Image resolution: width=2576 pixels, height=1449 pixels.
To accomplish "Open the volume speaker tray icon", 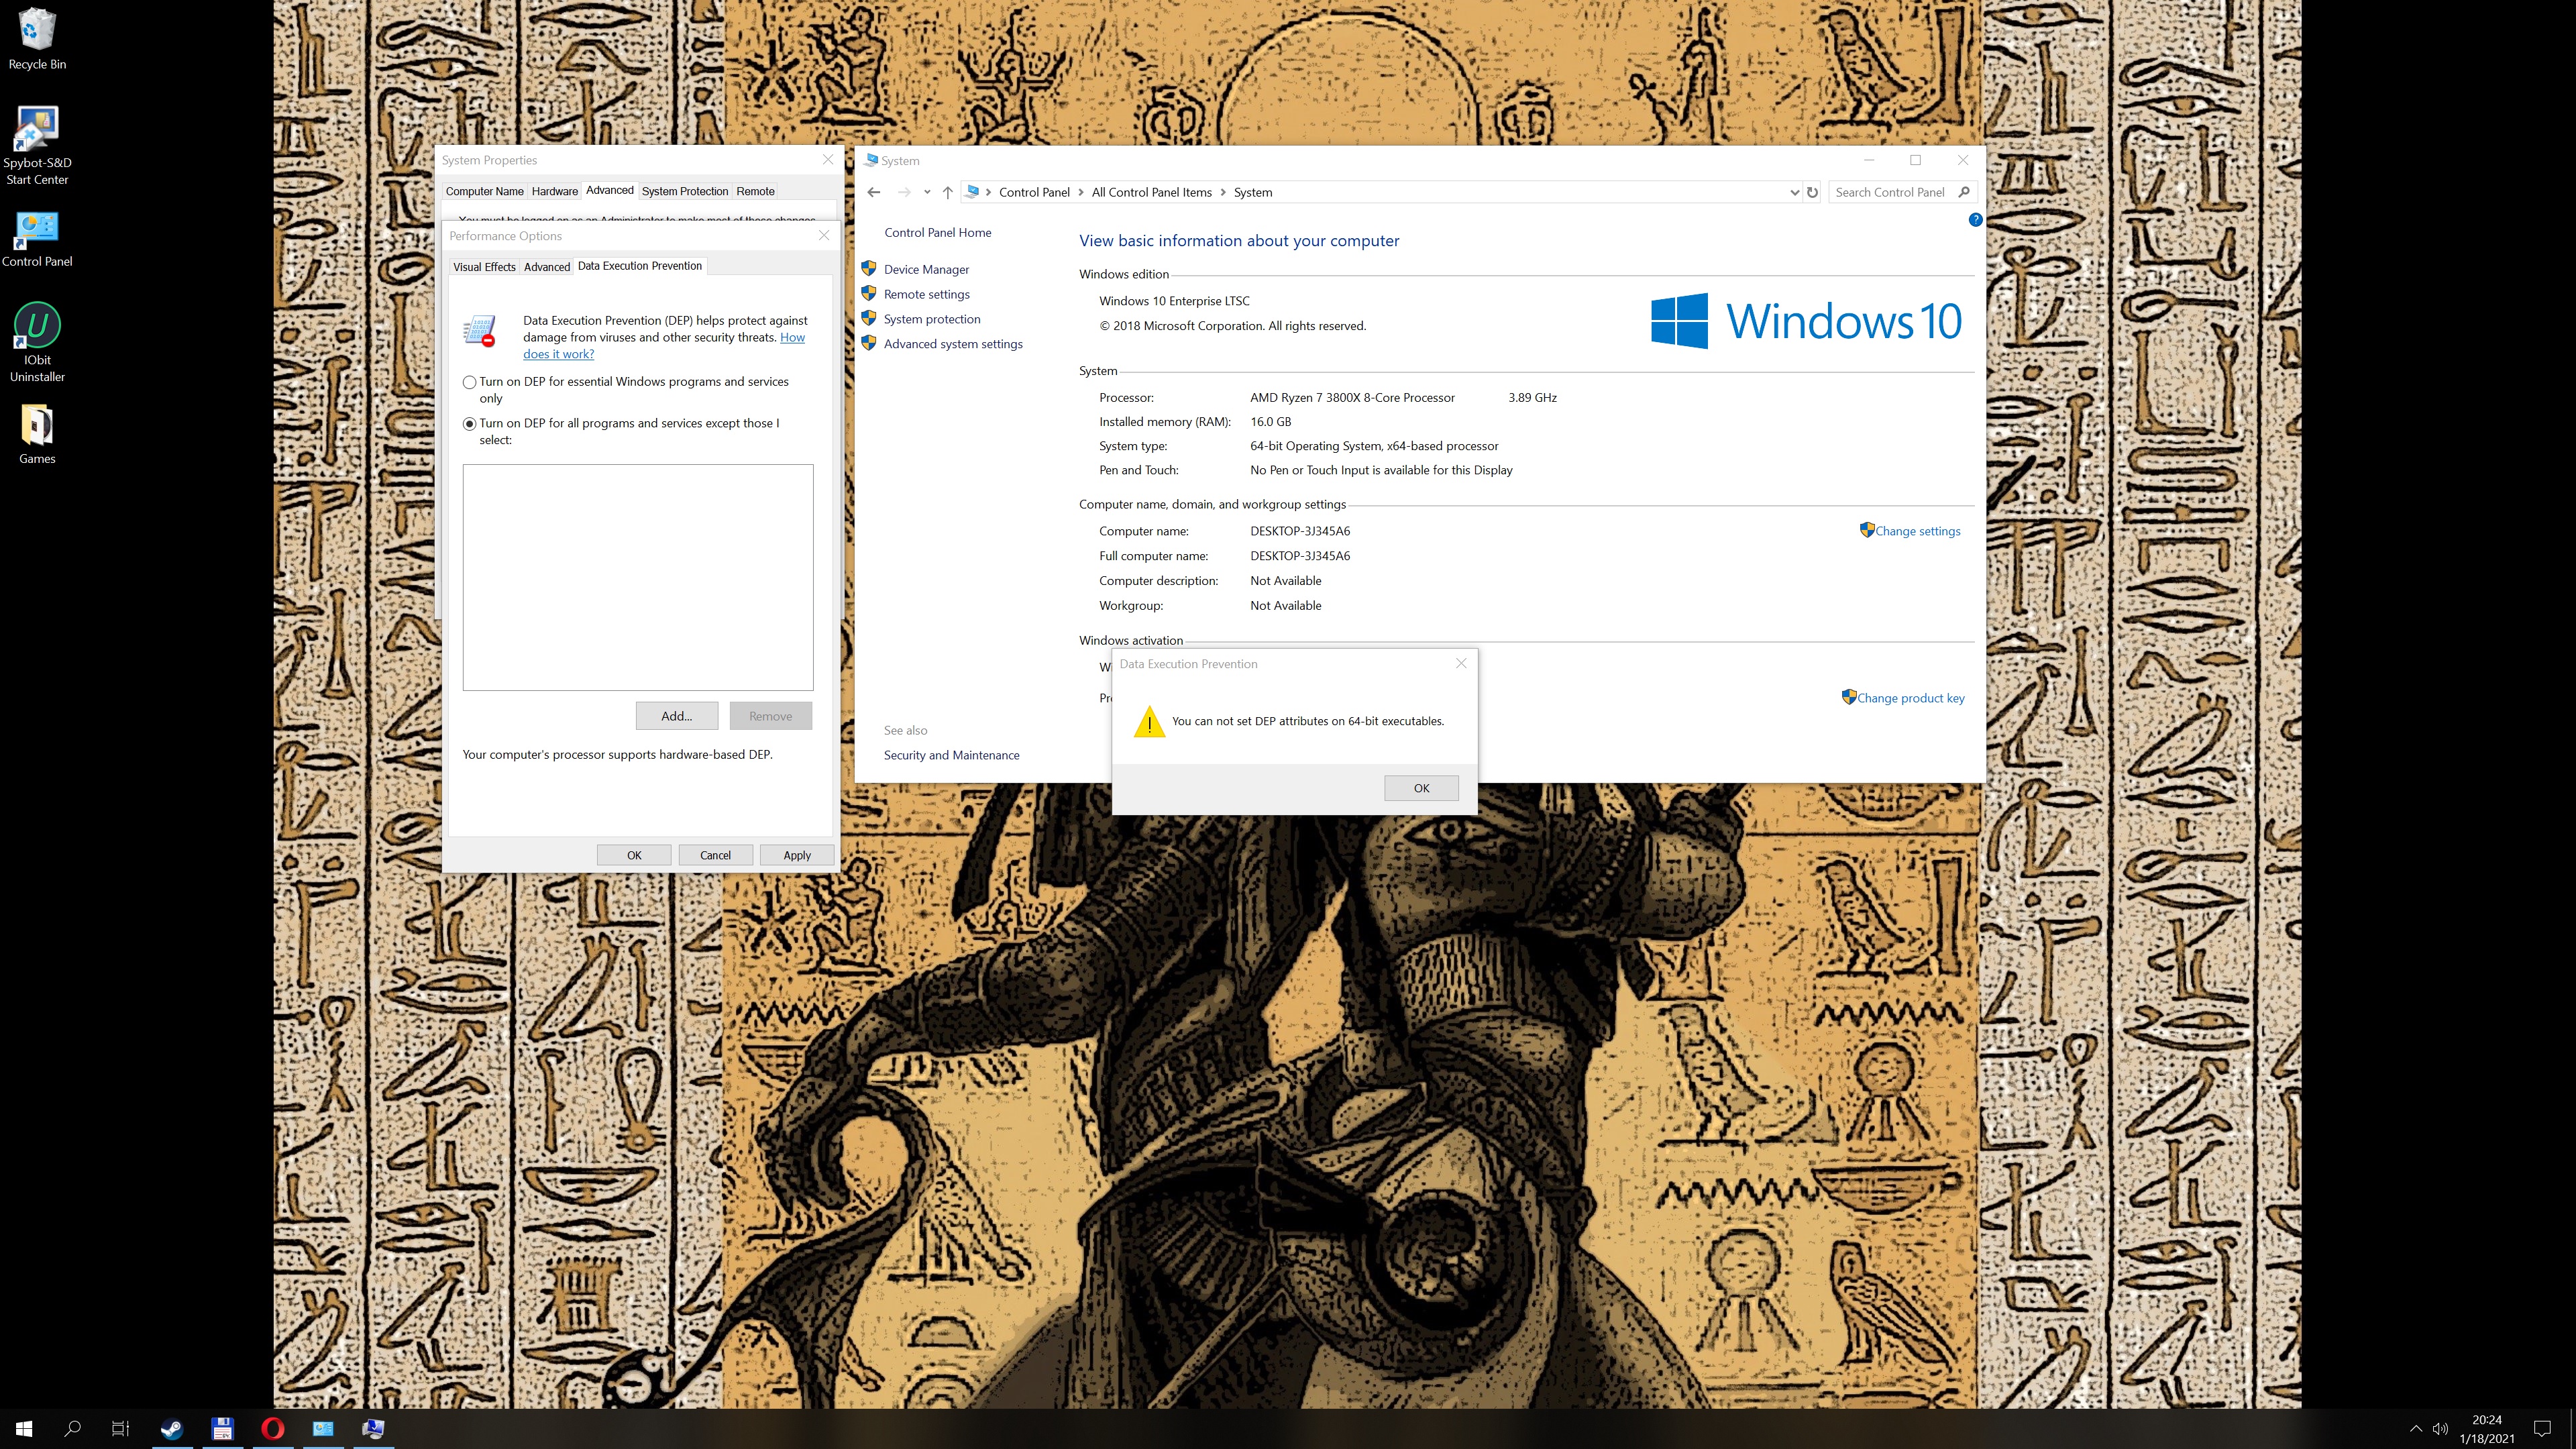I will pyautogui.click(x=2441, y=1429).
